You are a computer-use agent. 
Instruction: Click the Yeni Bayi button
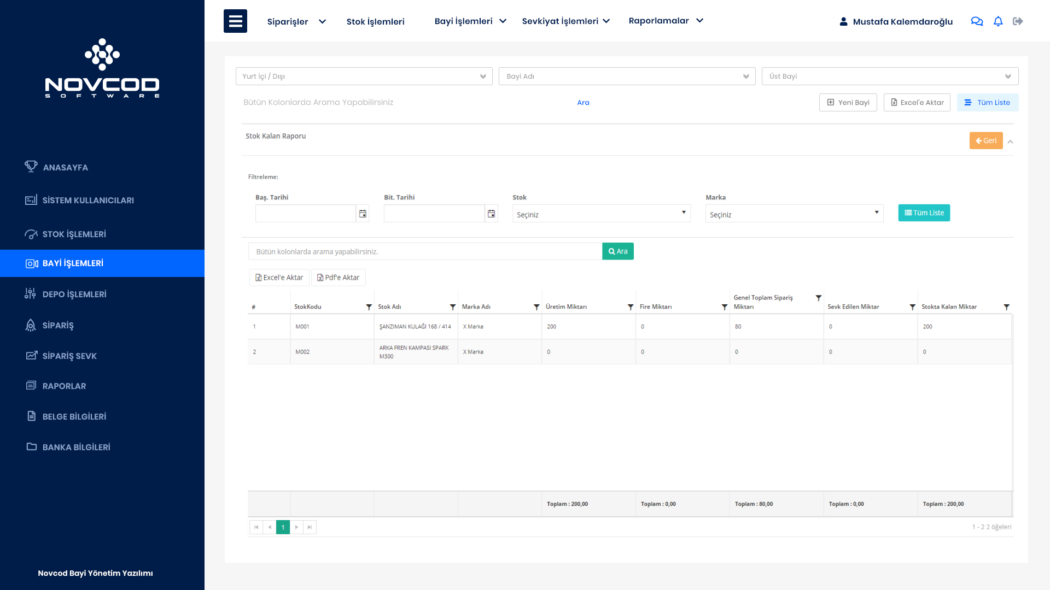click(848, 103)
